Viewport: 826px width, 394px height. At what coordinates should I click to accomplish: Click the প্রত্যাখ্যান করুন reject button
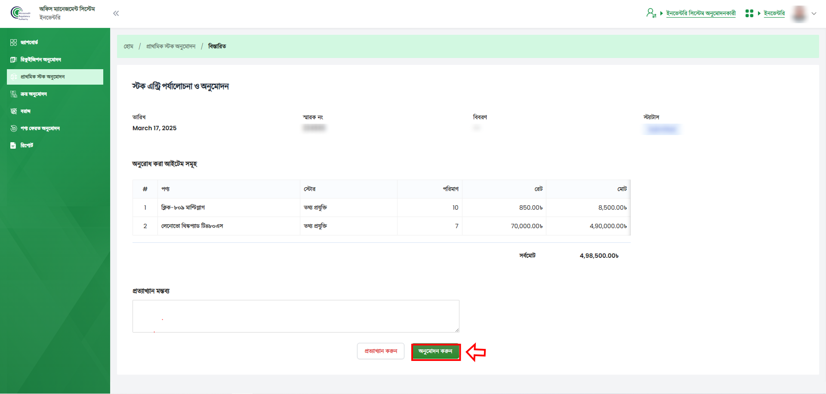pyautogui.click(x=381, y=351)
